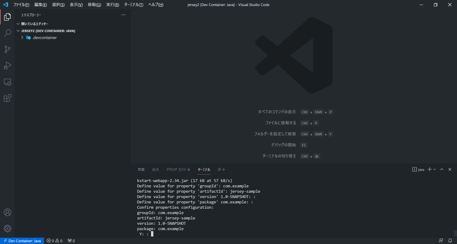
Task: Click the F5 key label
Action: pos(303,145)
